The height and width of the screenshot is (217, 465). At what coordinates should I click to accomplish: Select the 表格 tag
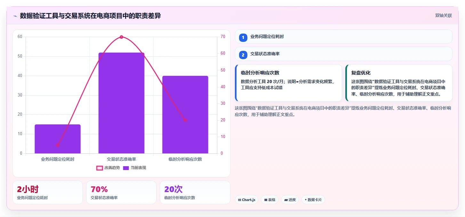pyautogui.click(x=270, y=200)
